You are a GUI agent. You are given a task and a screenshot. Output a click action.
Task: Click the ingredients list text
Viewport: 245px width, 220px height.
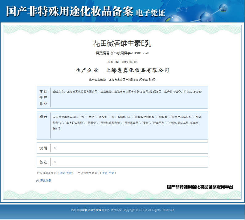tap(127, 123)
